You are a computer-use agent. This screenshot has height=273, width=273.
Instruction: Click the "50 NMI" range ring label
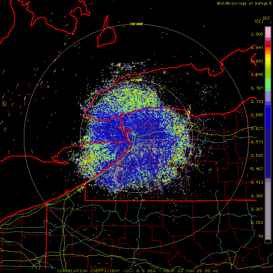coord(136,80)
